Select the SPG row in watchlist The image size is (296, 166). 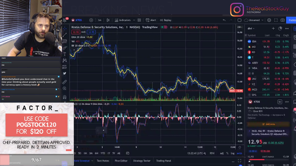click(x=268, y=95)
